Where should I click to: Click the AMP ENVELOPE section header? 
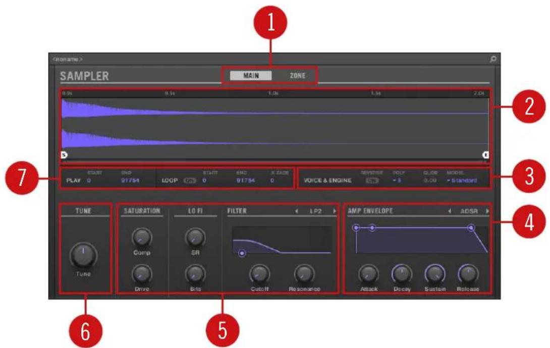(370, 211)
